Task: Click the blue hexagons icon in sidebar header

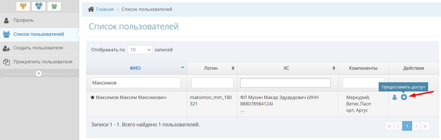Action: 39,6
